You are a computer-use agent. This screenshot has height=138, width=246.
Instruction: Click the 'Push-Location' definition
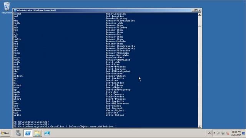pyautogui.click(x=116, y=14)
